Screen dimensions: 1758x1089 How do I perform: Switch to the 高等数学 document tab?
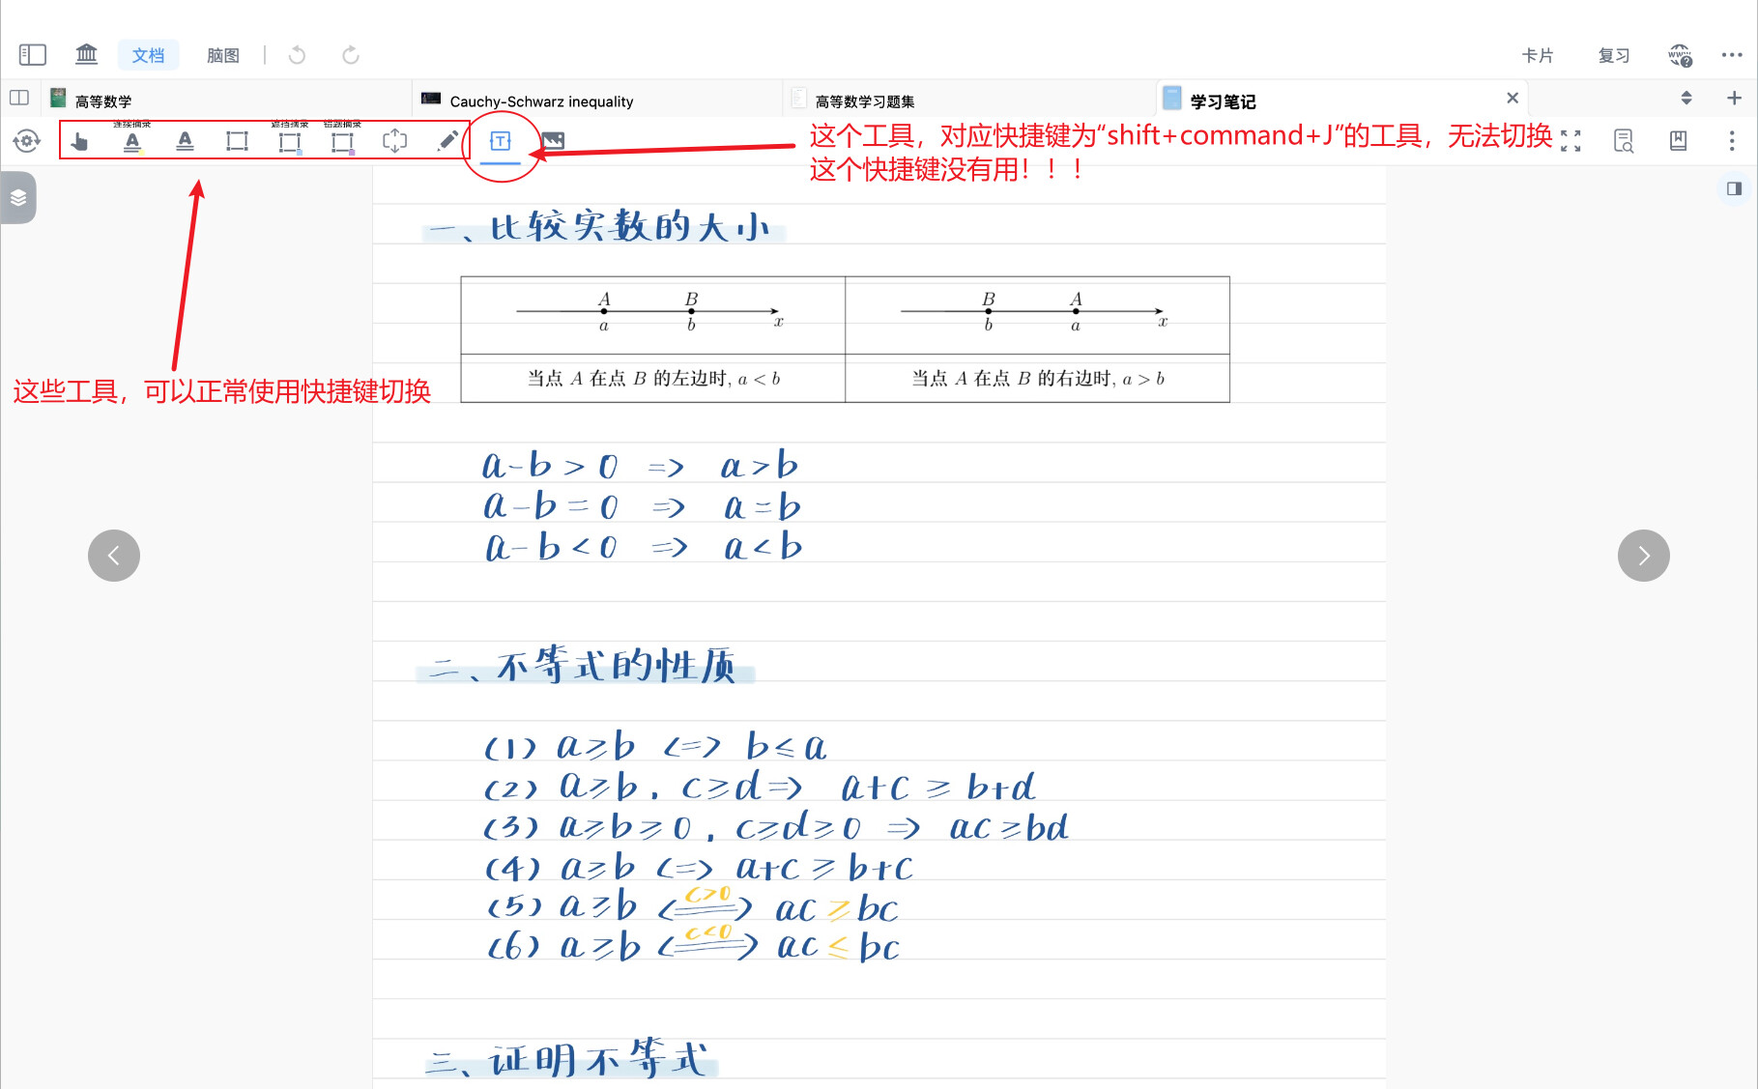click(227, 100)
